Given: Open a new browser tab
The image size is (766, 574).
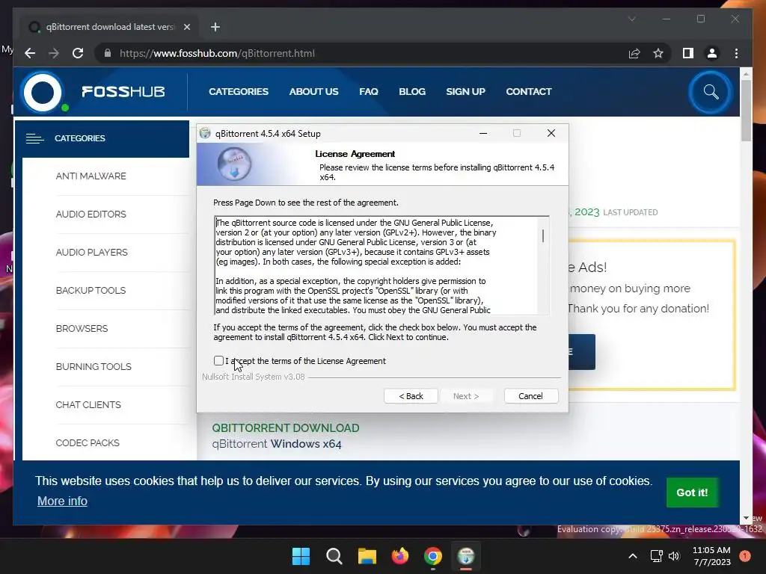Looking at the screenshot, I should pos(215,27).
